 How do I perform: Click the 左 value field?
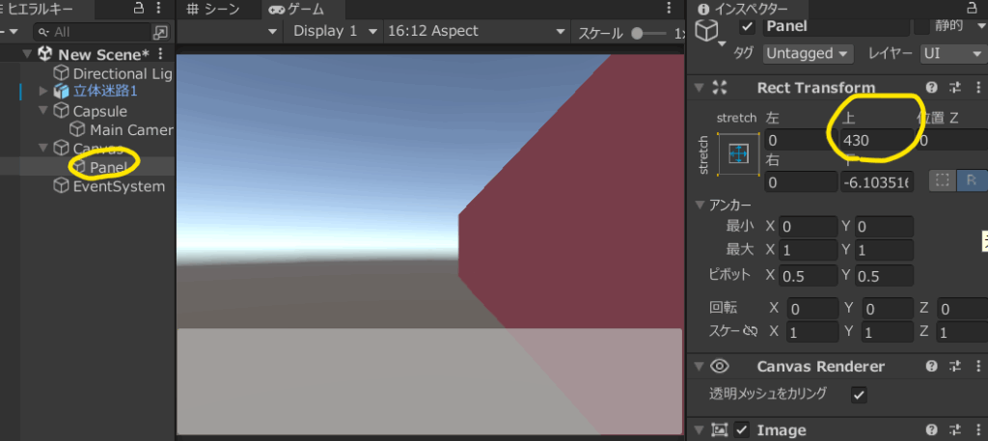coord(800,140)
